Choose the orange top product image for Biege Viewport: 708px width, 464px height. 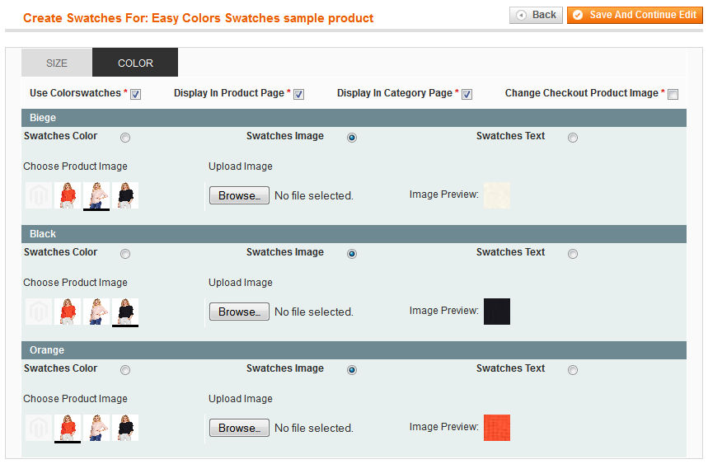[68, 195]
